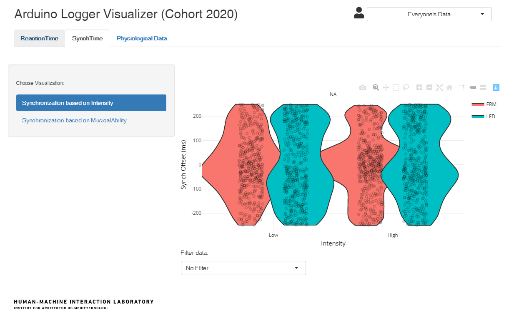Choose the lasso select tool

(406, 87)
